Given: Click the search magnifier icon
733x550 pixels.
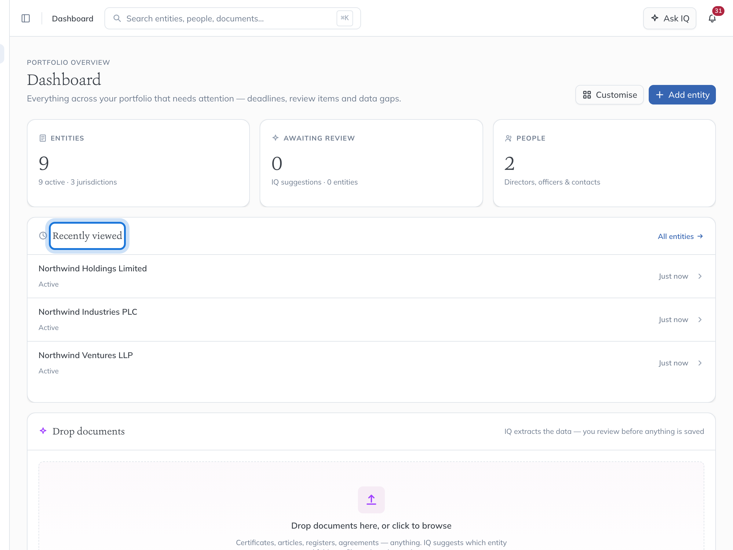Looking at the screenshot, I should 117,18.
